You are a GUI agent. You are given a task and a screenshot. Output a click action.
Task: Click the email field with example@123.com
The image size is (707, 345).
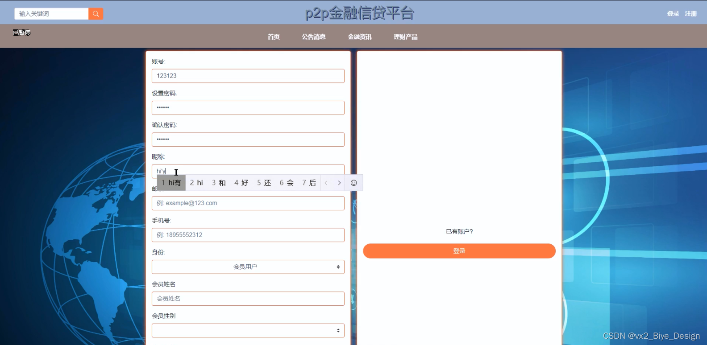click(248, 203)
